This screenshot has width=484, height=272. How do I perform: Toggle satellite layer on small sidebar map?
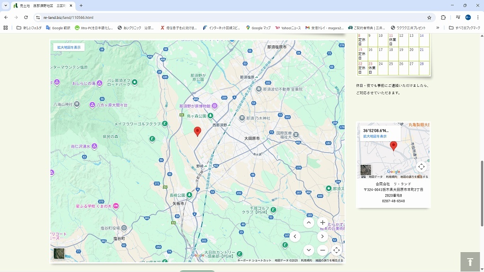tap(366, 170)
